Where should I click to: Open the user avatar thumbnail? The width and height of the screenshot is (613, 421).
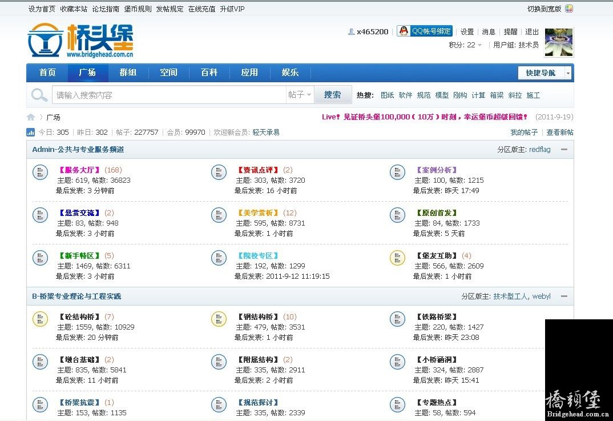(559, 42)
